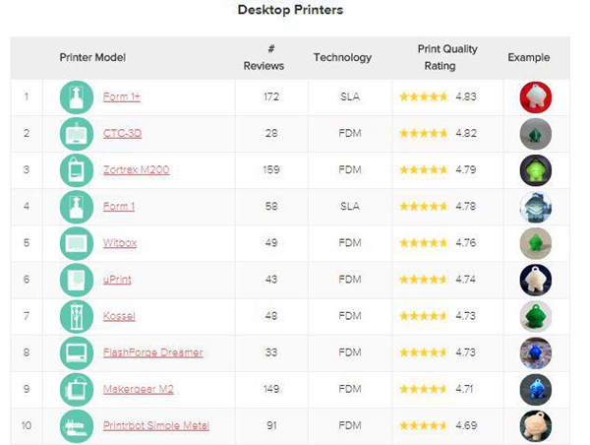Select the Zortrex M200 printer icon
This screenshot has height=445, width=590.
[77, 170]
